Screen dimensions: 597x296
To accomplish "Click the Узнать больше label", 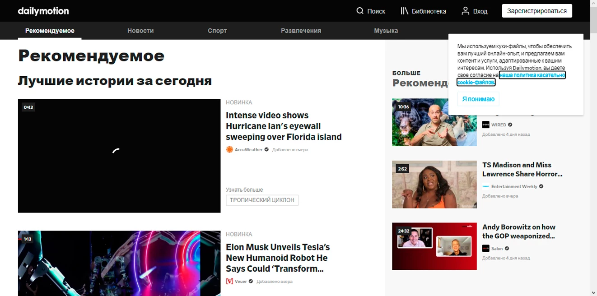I will pos(244,190).
